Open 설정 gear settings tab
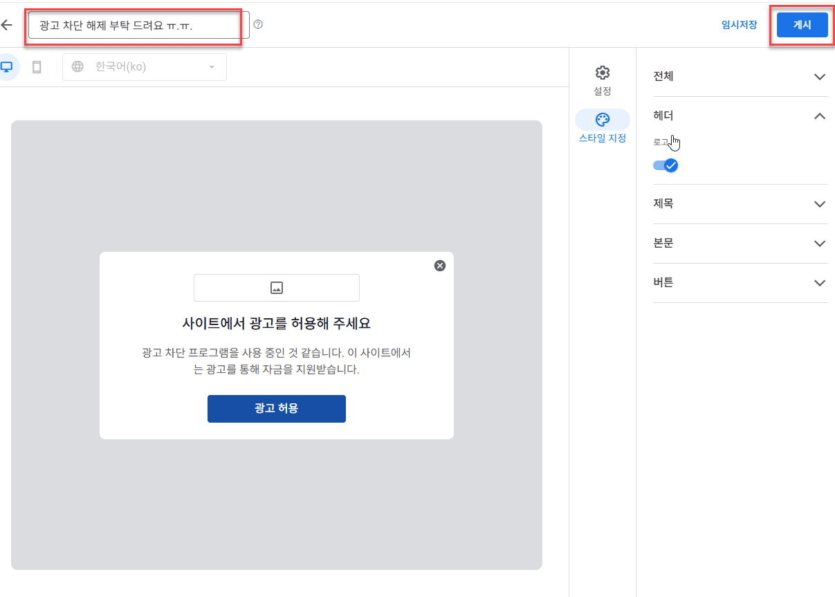 pos(602,80)
